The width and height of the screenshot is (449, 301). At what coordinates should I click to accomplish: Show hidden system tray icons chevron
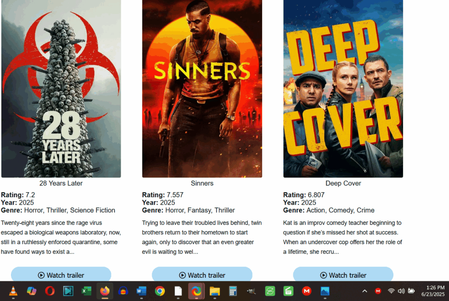[364, 291]
